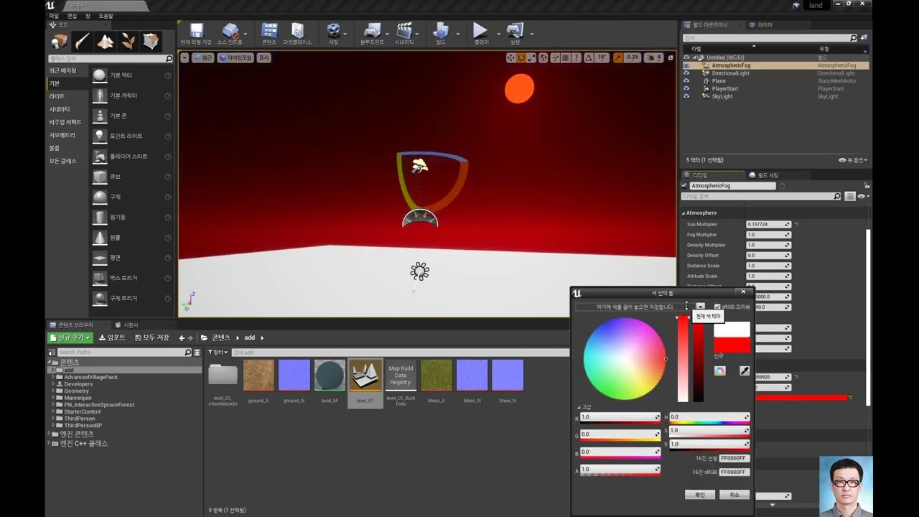Select the level_01 asset thumbnail
The width and height of the screenshot is (919, 517).
pos(365,376)
